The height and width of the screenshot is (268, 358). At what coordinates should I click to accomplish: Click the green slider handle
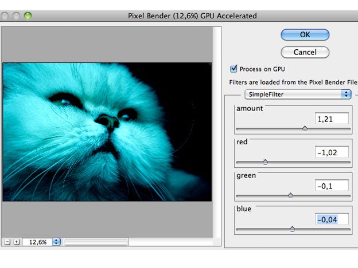(290, 195)
